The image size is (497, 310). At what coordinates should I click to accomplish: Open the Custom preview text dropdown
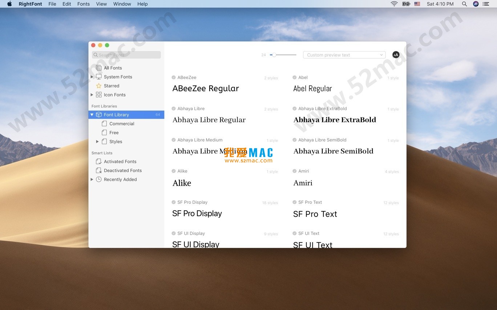coord(344,55)
